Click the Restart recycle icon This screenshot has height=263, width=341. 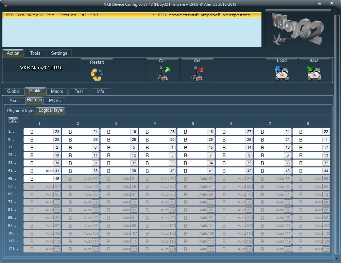click(97, 74)
